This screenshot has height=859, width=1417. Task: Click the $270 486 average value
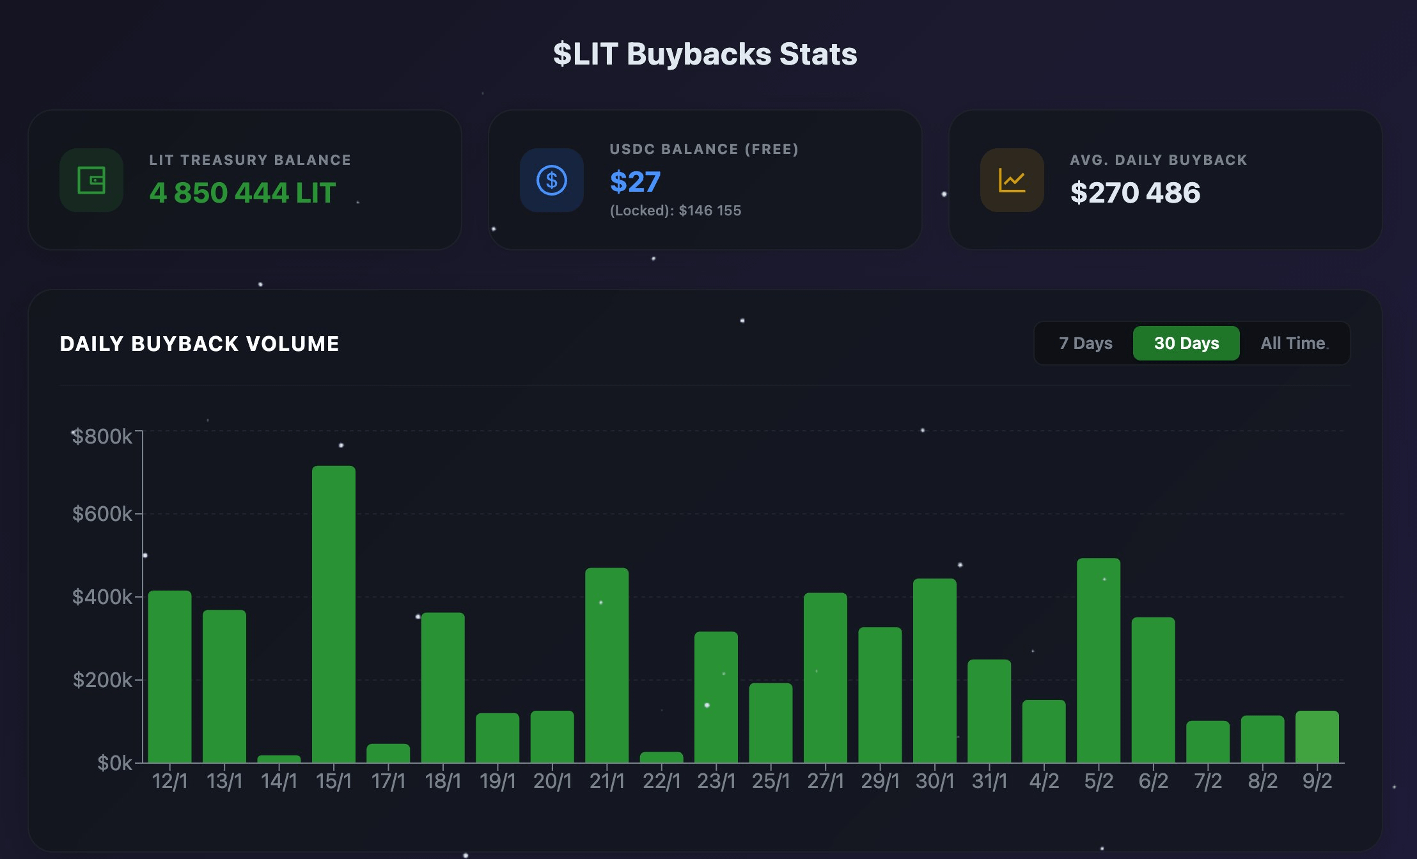click(x=1135, y=192)
